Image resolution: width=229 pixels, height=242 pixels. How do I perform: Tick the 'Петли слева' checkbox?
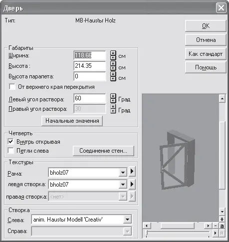click(x=11, y=151)
